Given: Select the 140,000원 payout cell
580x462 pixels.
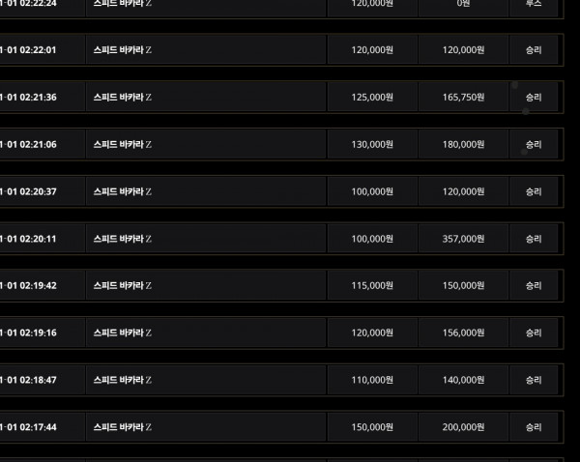Looking at the screenshot, I should tap(464, 380).
